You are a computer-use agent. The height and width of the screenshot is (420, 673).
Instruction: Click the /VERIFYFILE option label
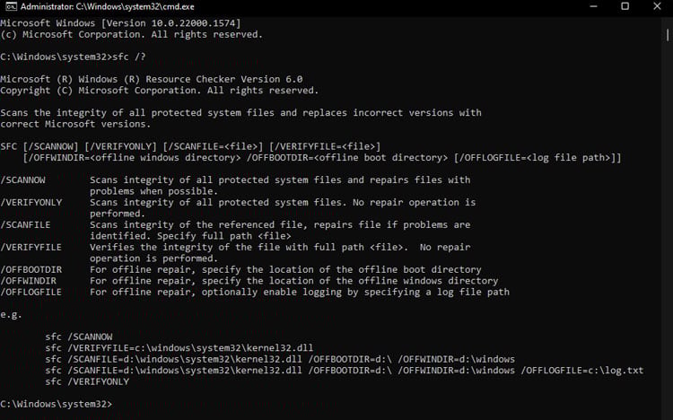(31, 247)
